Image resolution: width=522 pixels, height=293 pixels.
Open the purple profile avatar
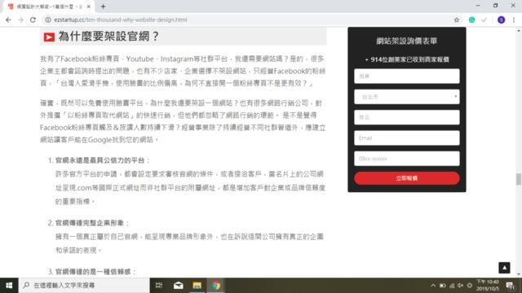[501, 20]
